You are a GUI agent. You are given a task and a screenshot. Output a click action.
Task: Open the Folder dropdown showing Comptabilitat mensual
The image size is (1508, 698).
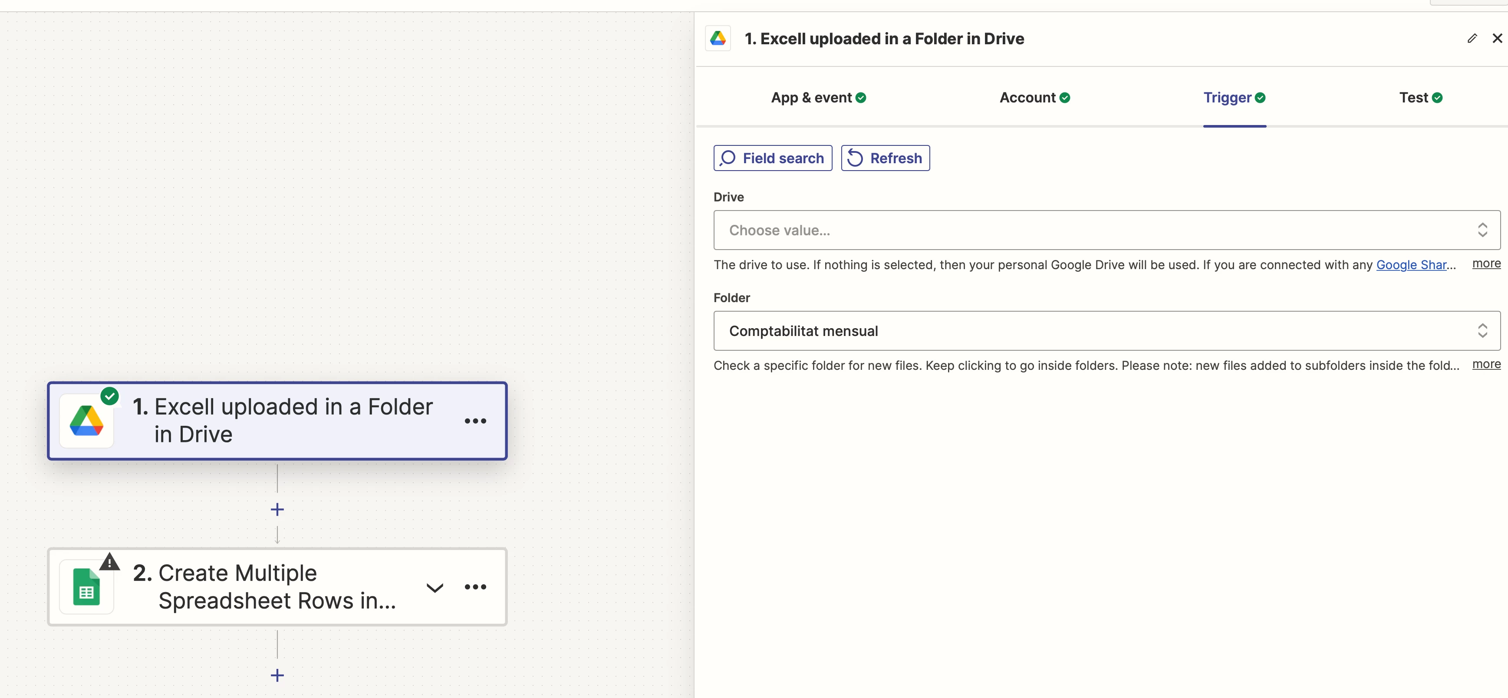click(1106, 331)
